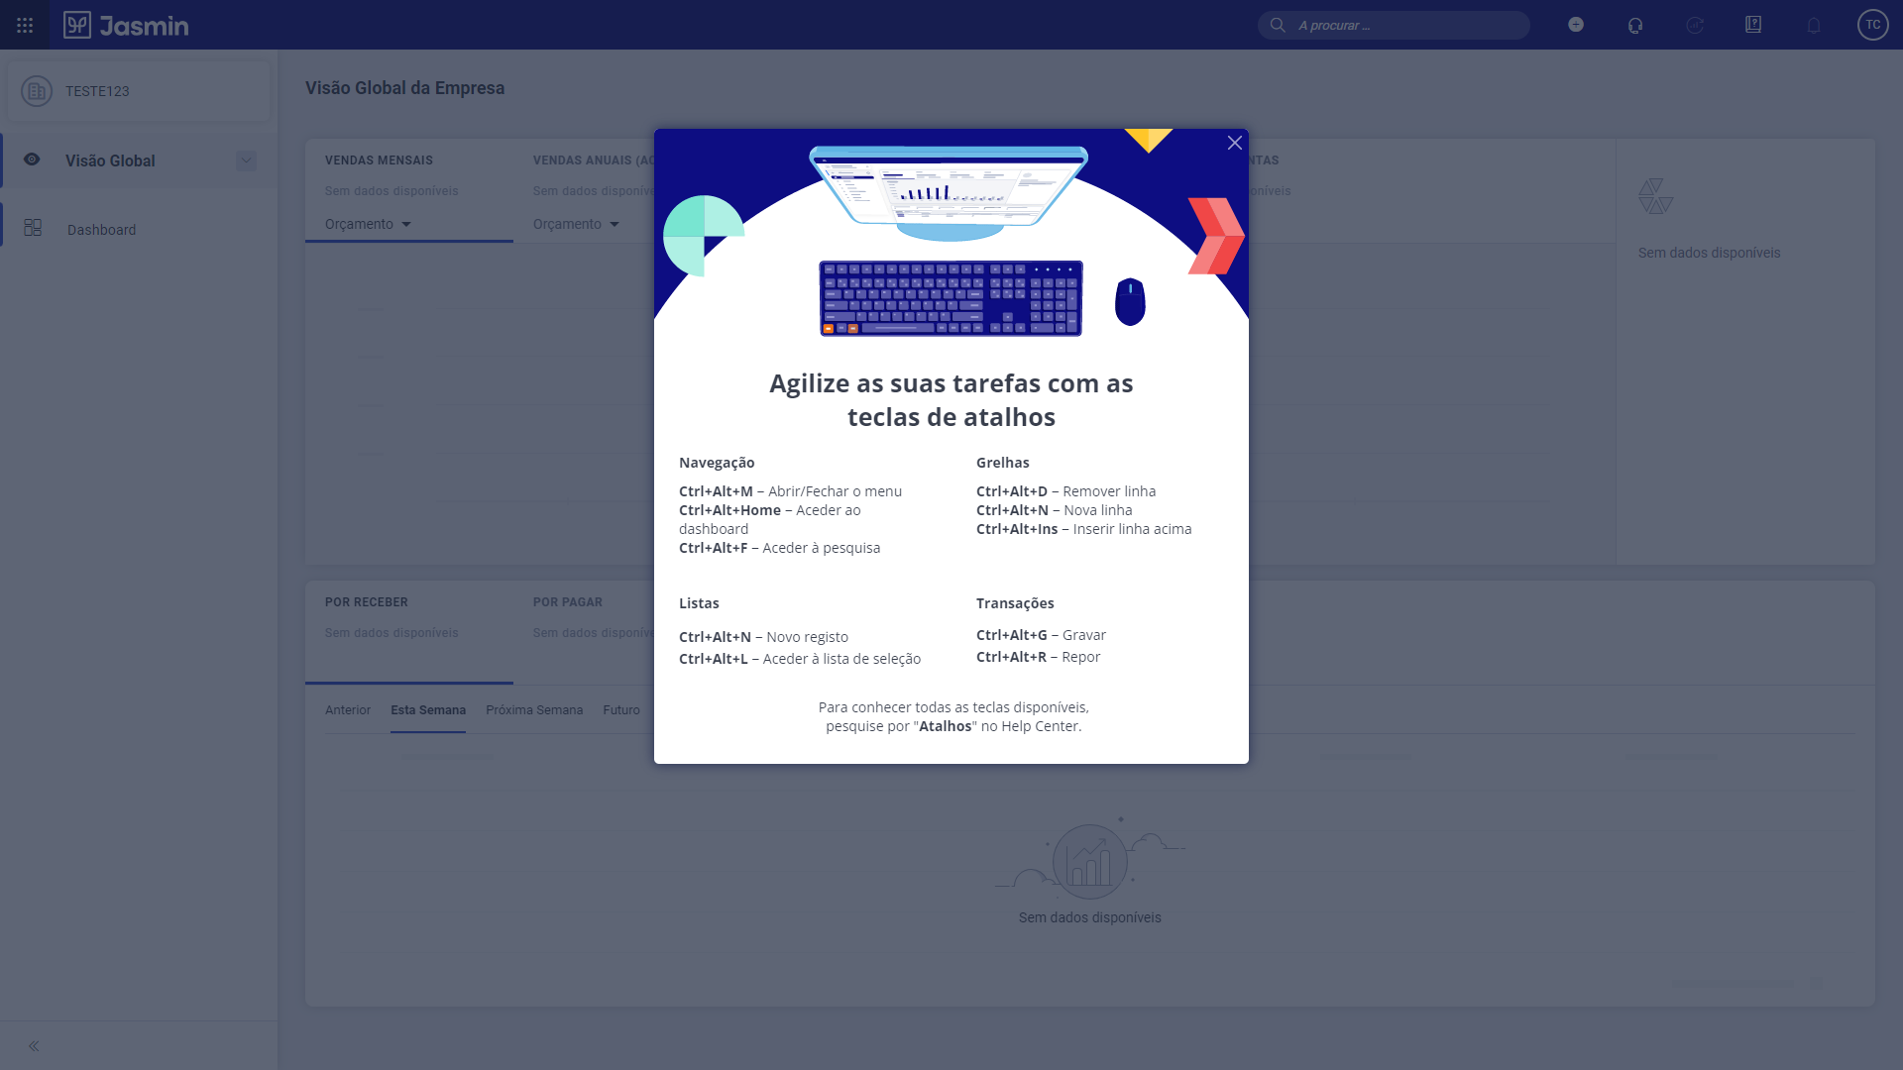This screenshot has width=1903, height=1070.
Task: Click the 'Listas' section heading
Action: point(699,603)
